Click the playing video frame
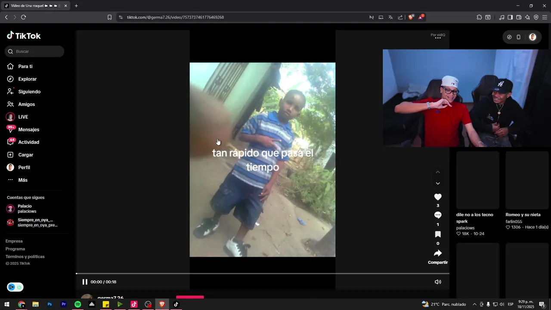This screenshot has width=551, height=310. coord(263,160)
